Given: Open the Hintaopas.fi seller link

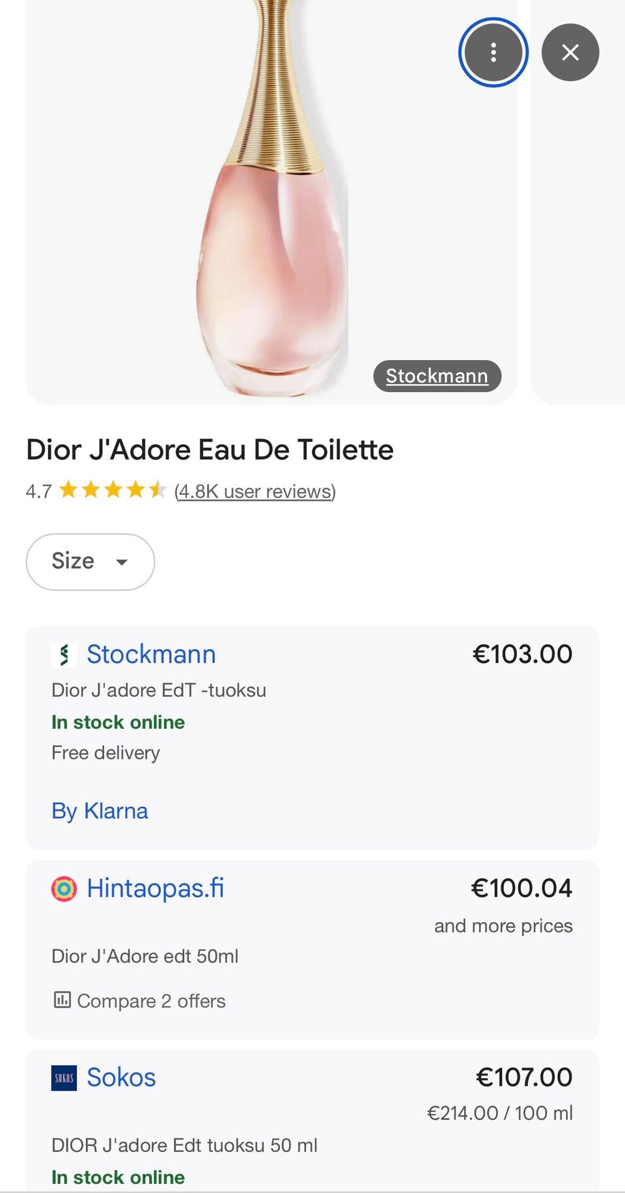Looking at the screenshot, I should [156, 889].
